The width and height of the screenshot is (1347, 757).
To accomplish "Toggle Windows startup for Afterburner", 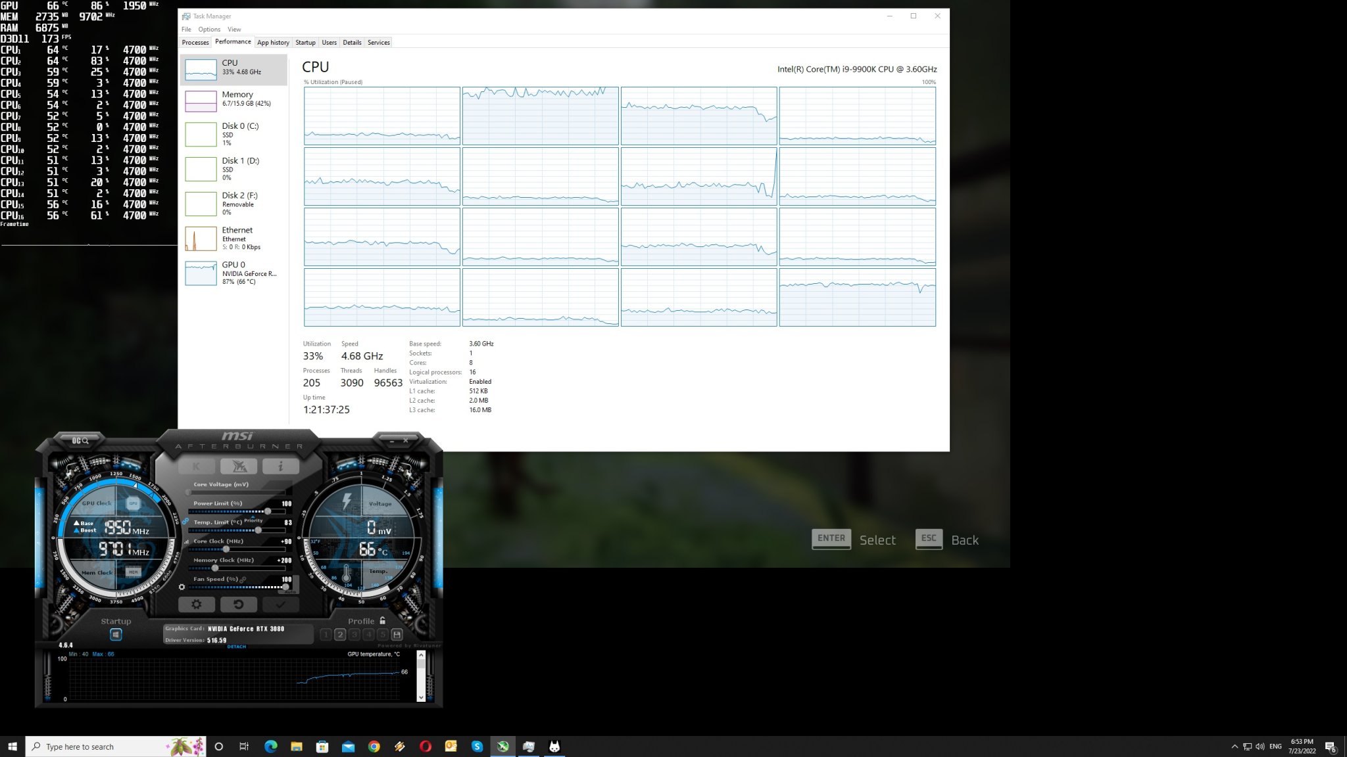I will coord(116,634).
